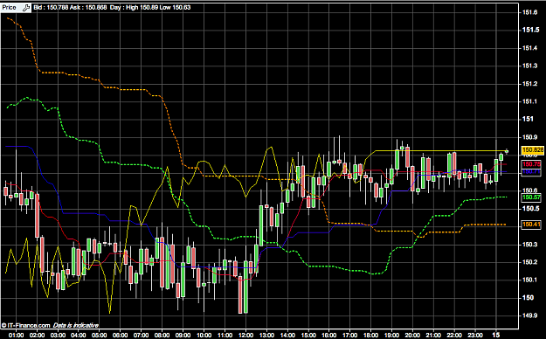This screenshot has height=339, width=546.
Task: Select the Ask 150.868 value text
Action: click(88, 7)
